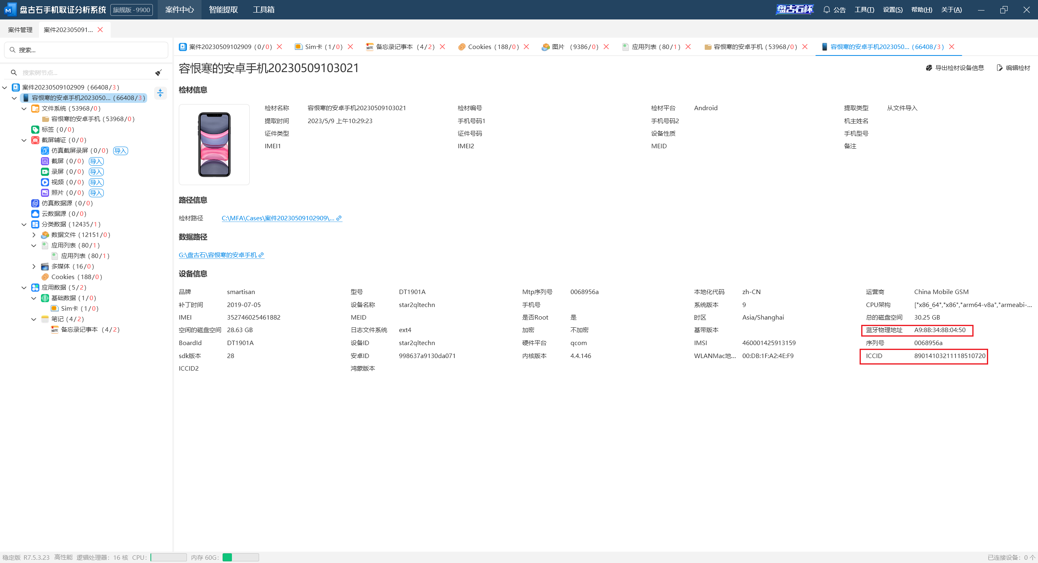Open the 备忘录记事本 tree item
This screenshot has height=563, width=1038.
[x=79, y=330]
